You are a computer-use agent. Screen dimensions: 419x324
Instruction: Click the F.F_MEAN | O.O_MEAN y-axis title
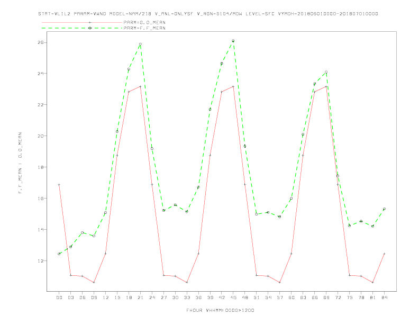coord(20,163)
